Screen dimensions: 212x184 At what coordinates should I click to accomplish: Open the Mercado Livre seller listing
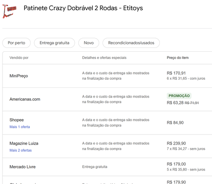coord(22,167)
